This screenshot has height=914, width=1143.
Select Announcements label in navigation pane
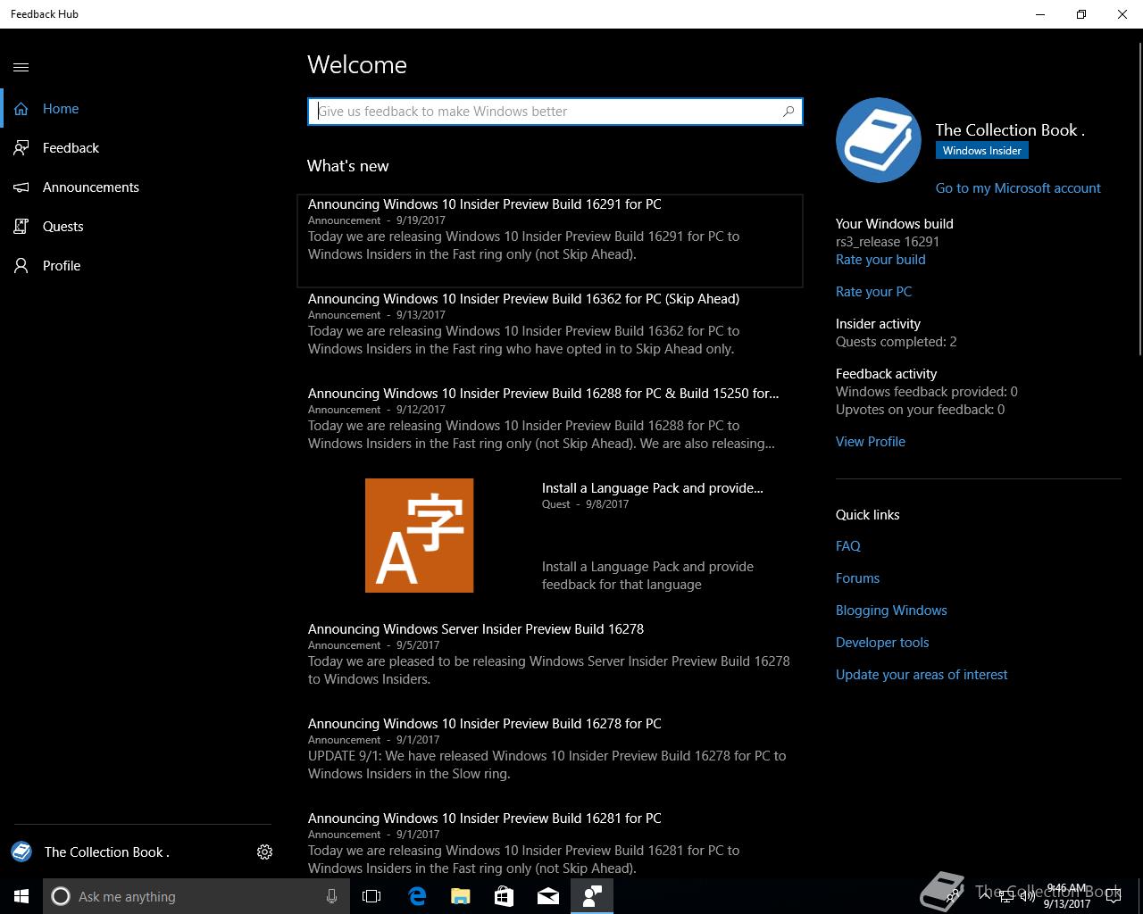tap(91, 187)
